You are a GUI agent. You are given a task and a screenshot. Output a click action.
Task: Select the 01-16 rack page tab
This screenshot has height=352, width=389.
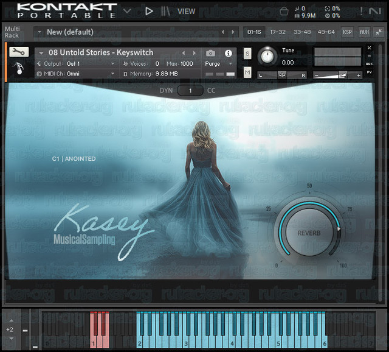[x=254, y=32]
